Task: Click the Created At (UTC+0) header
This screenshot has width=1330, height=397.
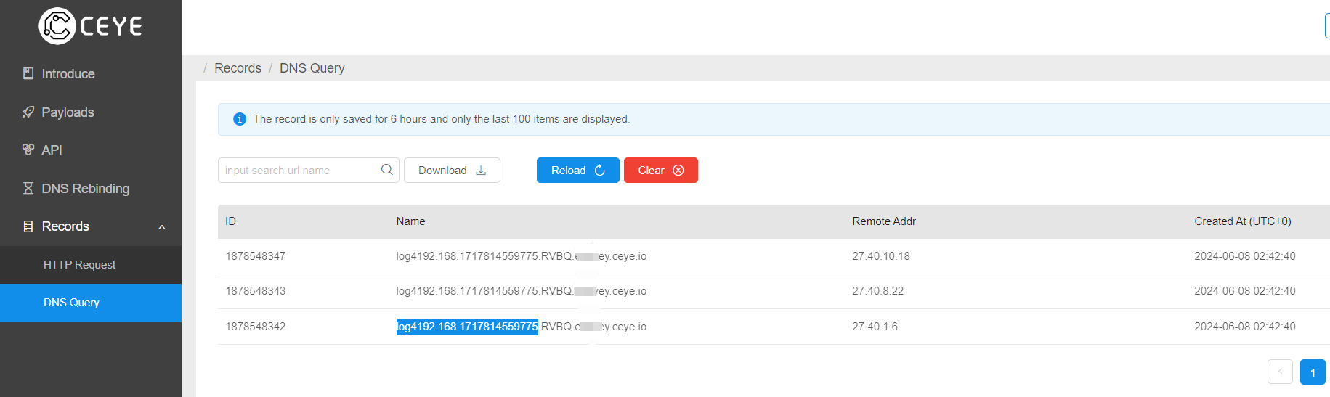Action: [1243, 221]
